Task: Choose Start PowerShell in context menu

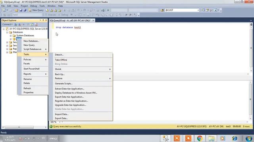Action: tap(33, 69)
